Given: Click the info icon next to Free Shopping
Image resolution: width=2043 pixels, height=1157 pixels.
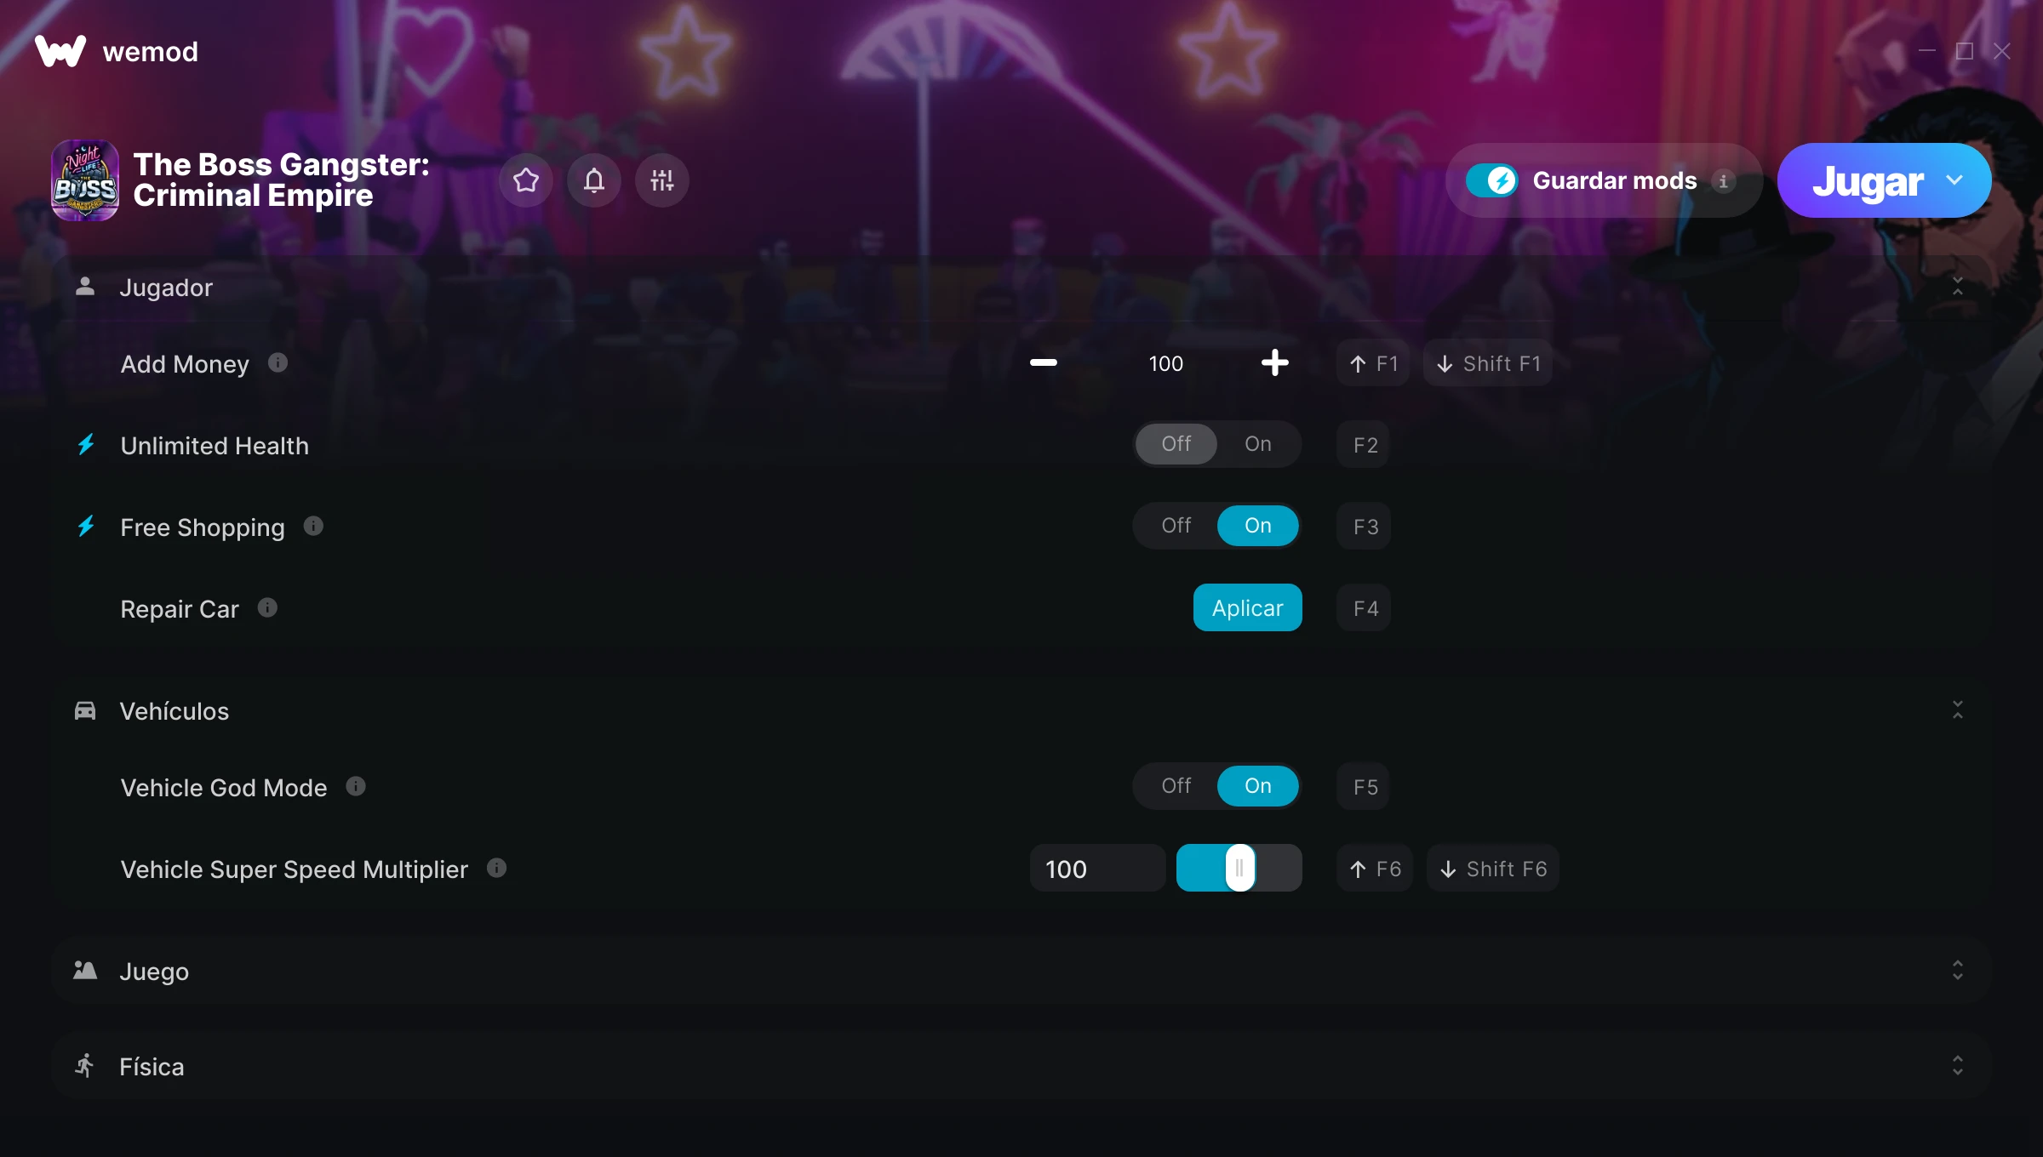Looking at the screenshot, I should coord(313,526).
